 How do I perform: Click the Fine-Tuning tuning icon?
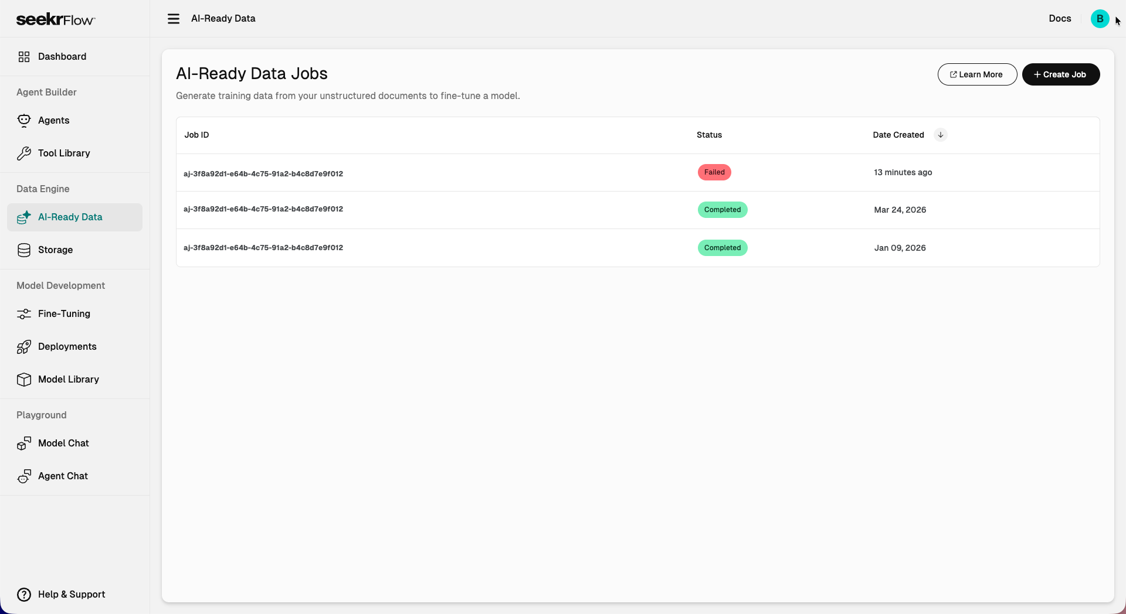pyautogui.click(x=23, y=313)
